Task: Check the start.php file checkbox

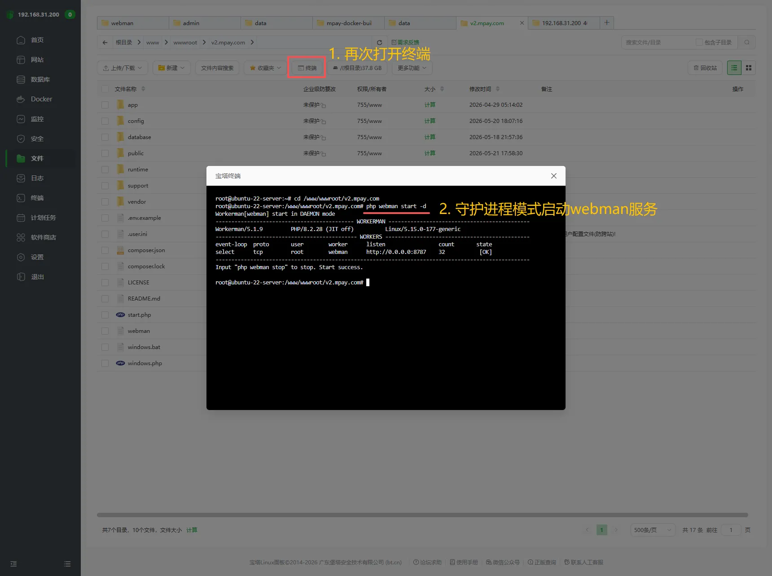Action: 105,315
